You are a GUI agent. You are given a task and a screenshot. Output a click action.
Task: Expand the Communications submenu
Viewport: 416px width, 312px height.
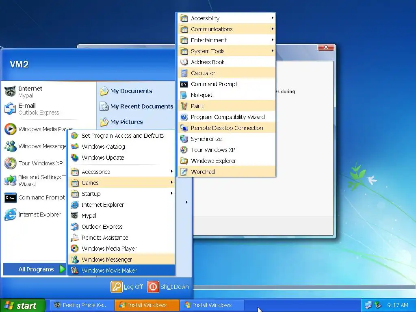pos(227,29)
